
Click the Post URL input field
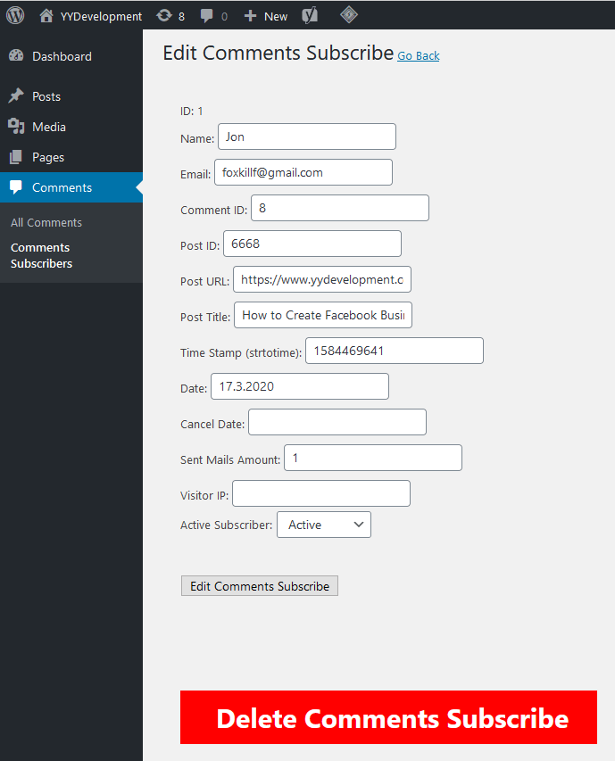pos(322,279)
